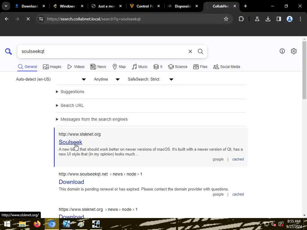Open the Windows Start menu
The image size is (307, 230).
[x=7, y=224]
